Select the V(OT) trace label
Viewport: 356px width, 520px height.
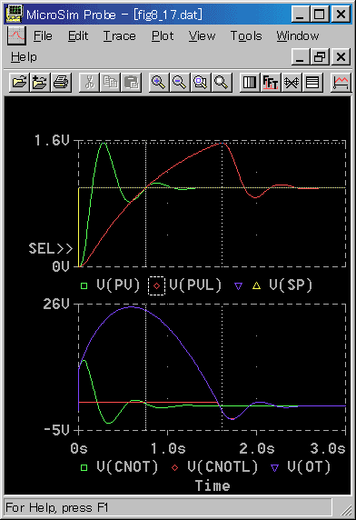309,466
